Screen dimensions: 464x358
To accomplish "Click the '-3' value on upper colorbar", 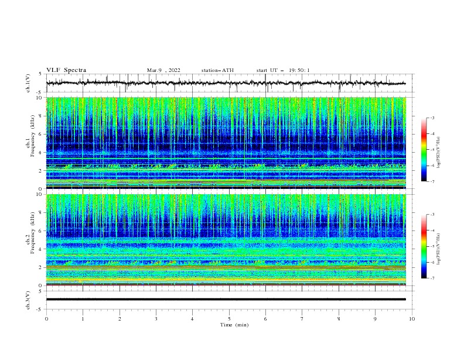I will click(432, 118).
